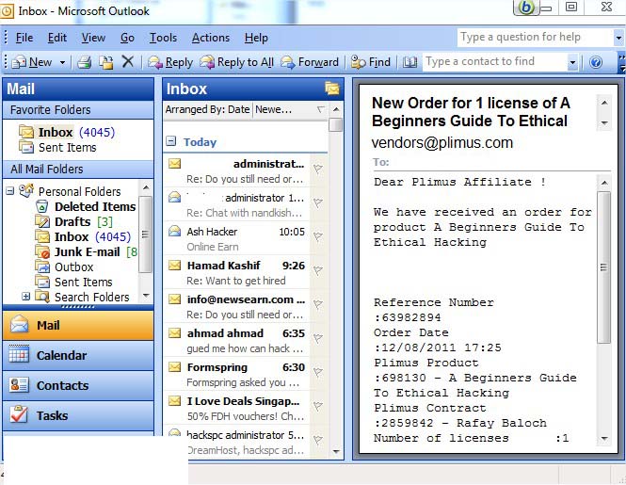Open the Edit menu
The height and width of the screenshot is (485, 626).
pos(57,38)
